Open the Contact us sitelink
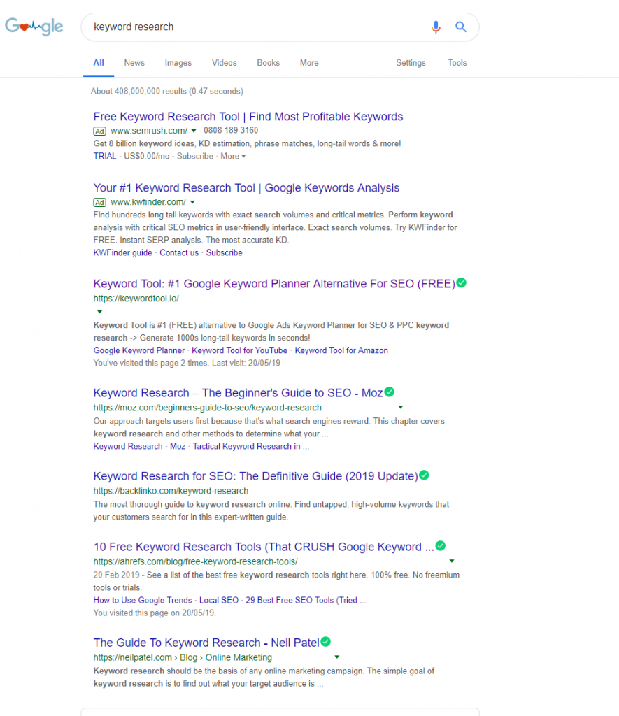619x716 pixels. tap(179, 253)
